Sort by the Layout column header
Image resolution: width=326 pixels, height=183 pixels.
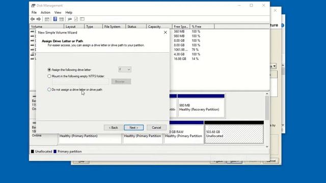point(74,26)
